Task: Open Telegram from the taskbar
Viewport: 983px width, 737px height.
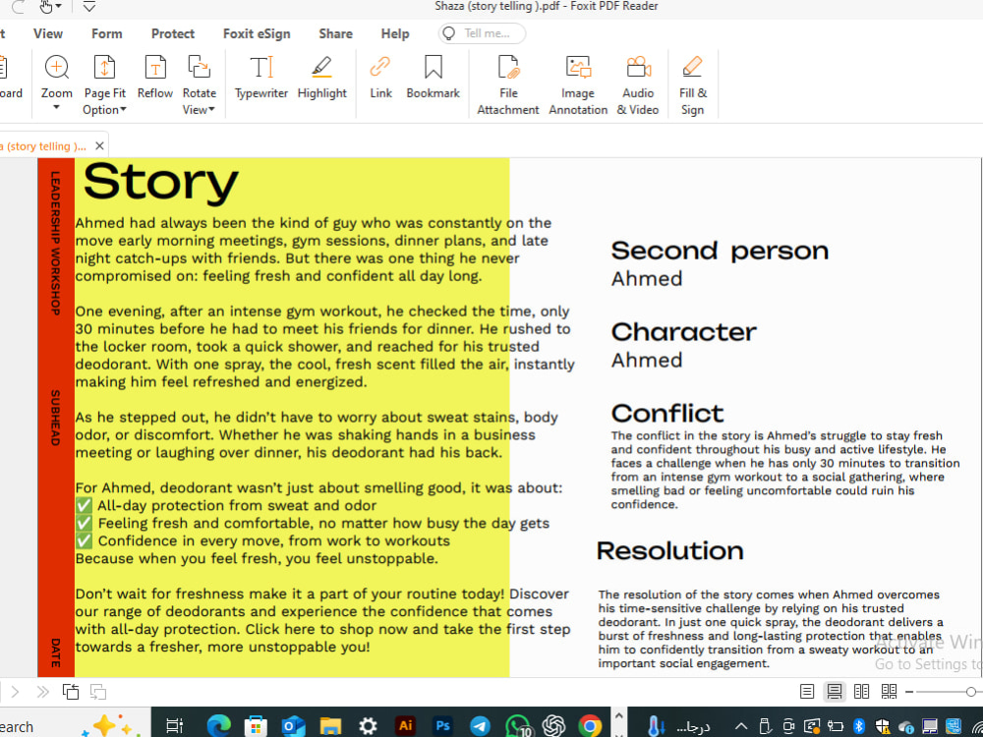Action: point(481,726)
